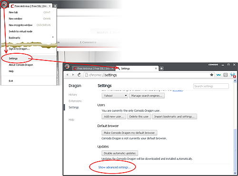Image resolution: width=238 pixels, height=176 pixels.
Task: Click Show advanced settings link
Action: [x=114, y=167]
